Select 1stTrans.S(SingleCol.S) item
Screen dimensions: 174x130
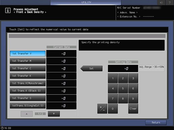coord(28,106)
